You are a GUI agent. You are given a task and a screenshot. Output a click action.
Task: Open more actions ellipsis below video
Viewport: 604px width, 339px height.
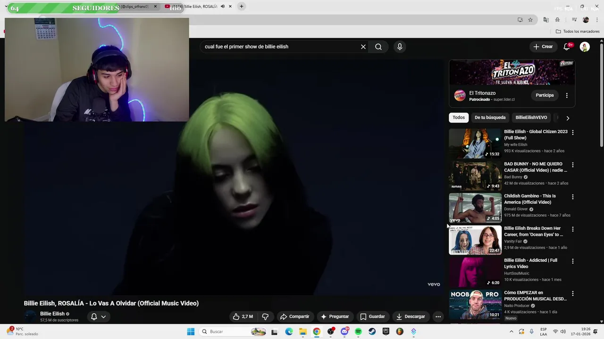438,316
